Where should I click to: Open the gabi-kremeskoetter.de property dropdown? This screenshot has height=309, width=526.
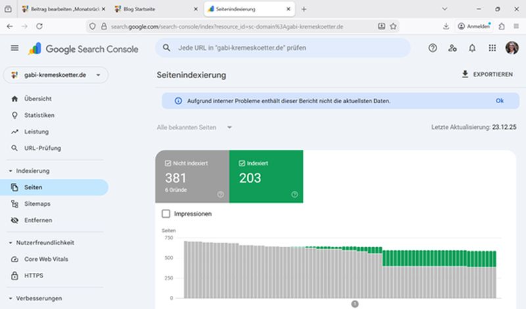tap(55, 75)
